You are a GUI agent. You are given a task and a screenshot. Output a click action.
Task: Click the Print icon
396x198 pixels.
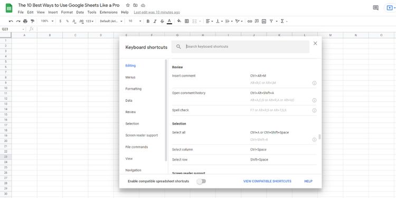[x=25, y=21]
